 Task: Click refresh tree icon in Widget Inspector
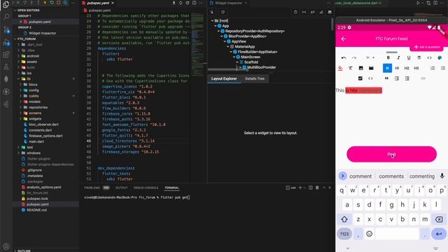click(x=223, y=13)
